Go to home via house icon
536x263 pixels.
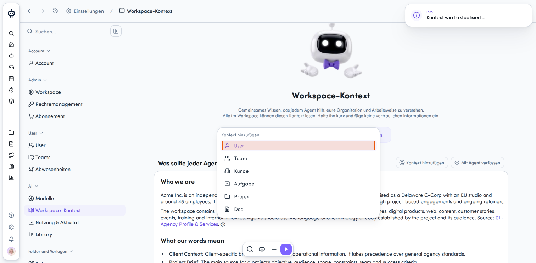[11, 45]
